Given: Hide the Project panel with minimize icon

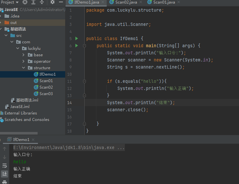Looking at the screenshot, I should (61, 2).
